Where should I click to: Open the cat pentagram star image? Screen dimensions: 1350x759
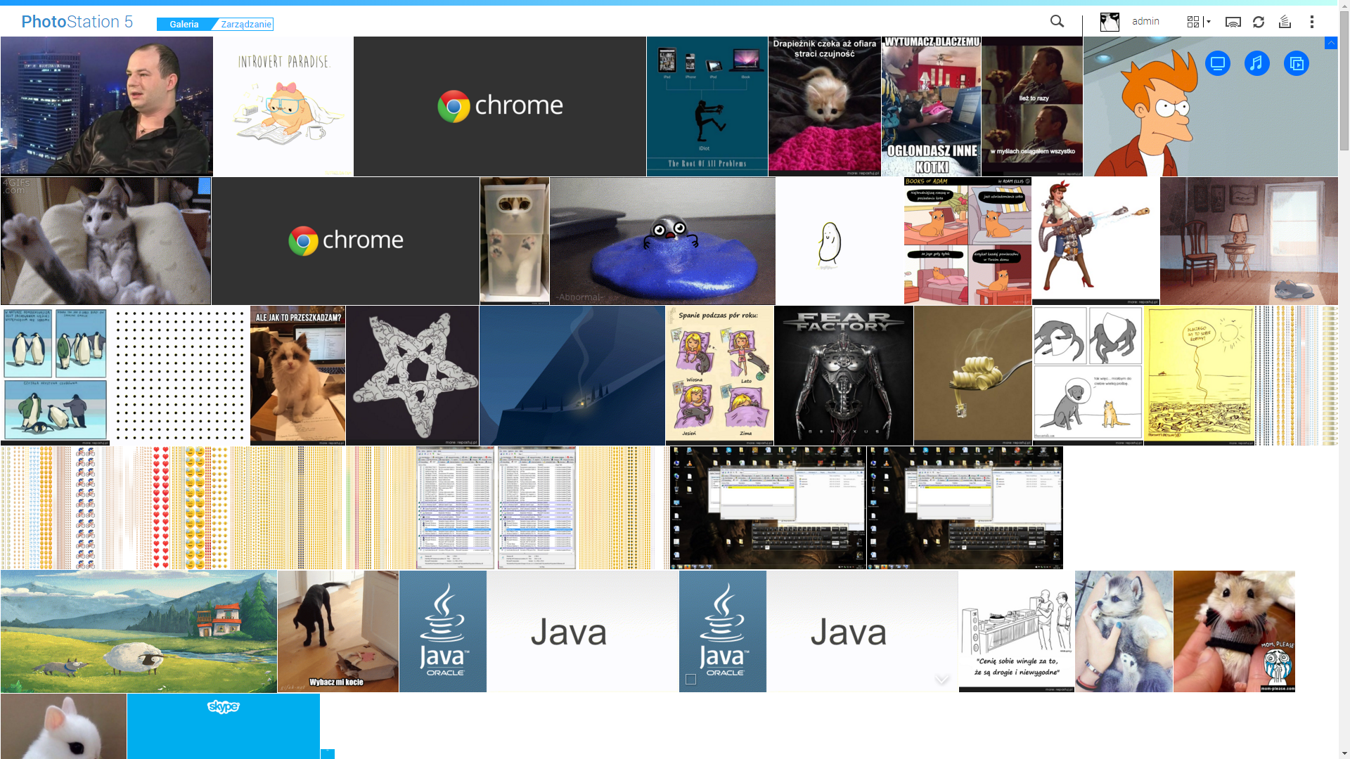tap(412, 375)
